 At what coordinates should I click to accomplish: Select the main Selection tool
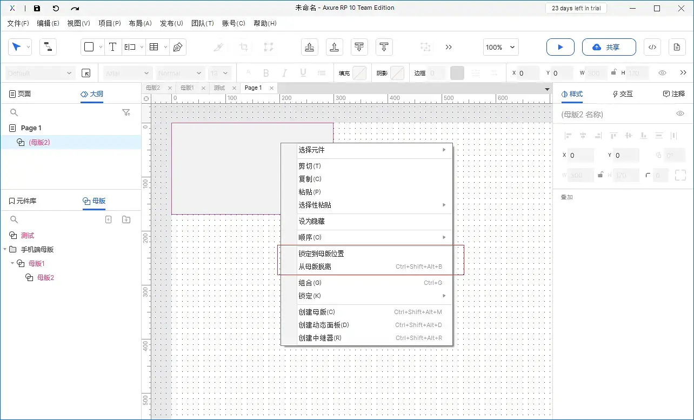[x=16, y=47]
